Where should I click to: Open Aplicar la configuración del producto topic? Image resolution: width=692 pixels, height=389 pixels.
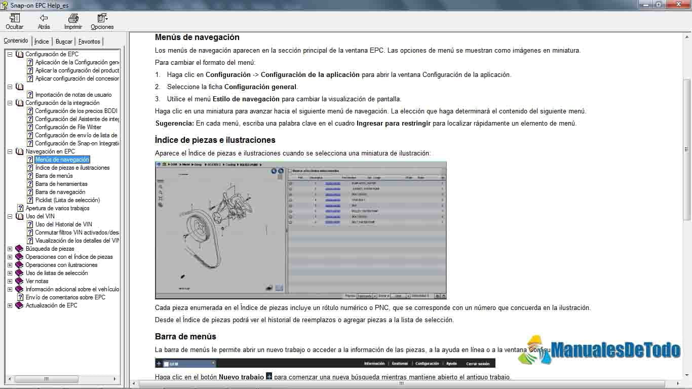(77, 70)
